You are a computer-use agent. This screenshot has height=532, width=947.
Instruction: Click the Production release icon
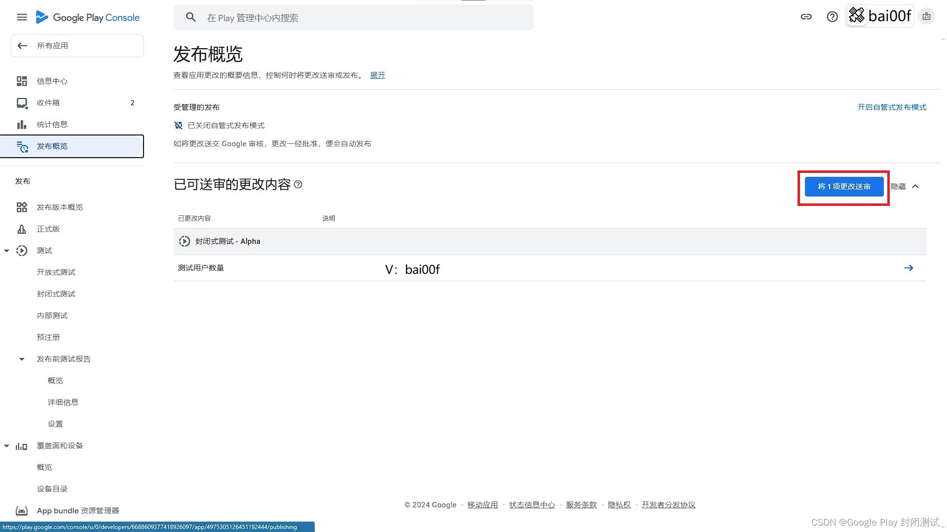click(x=22, y=229)
